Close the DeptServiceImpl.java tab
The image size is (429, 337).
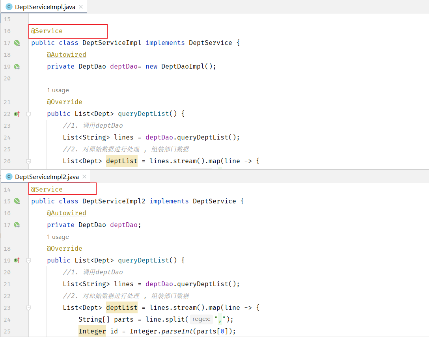[x=80, y=7]
